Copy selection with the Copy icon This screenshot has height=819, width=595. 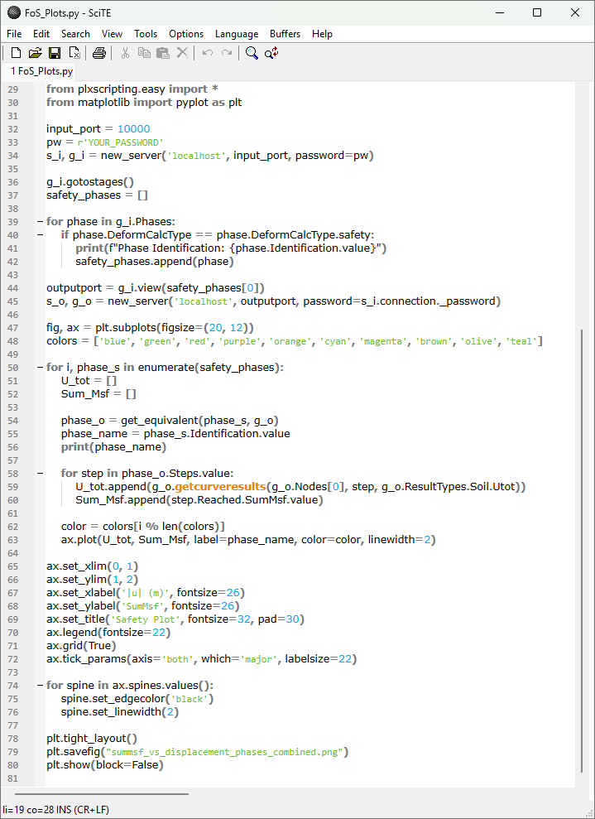144,53
